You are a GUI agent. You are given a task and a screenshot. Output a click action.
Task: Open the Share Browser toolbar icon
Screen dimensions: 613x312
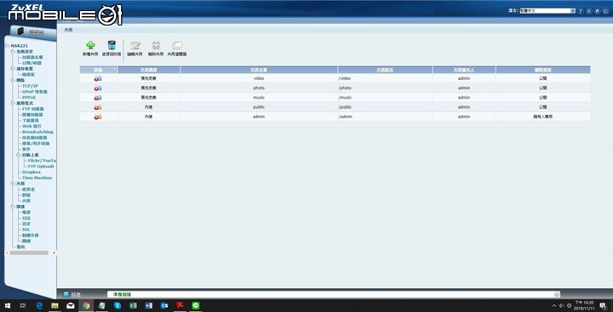click(177, 45)
